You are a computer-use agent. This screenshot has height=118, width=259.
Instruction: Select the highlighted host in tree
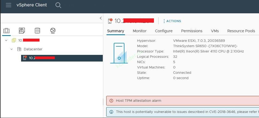62,58
